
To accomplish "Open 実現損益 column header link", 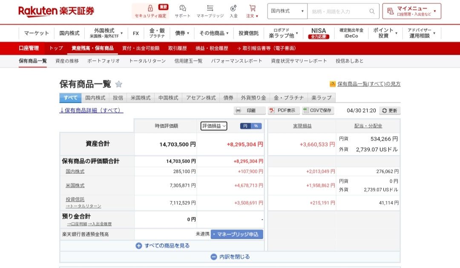I will [302, 126].
